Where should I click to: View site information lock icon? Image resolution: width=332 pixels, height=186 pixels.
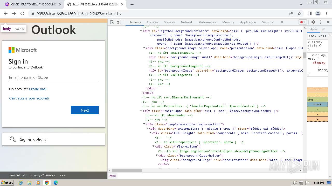click(x=32, y=13)
